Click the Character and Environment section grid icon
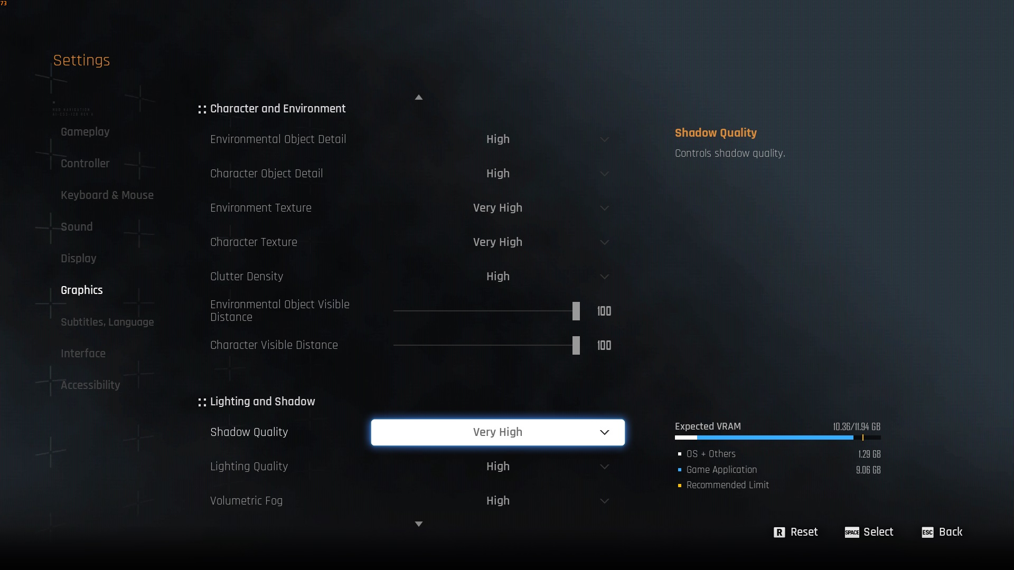The width and height of the screenshot is (1014, 570). point(202,109)
